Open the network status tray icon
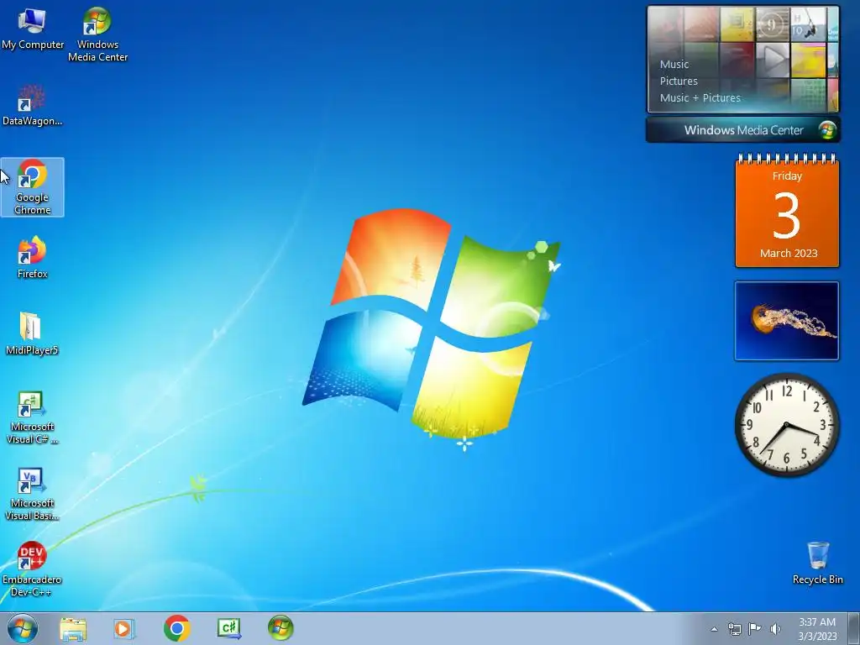The width and height of the screenshot is (860, 645). coord(734,629)
